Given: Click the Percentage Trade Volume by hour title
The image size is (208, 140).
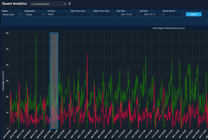Looking at the screenshot, I should (169, 28).
